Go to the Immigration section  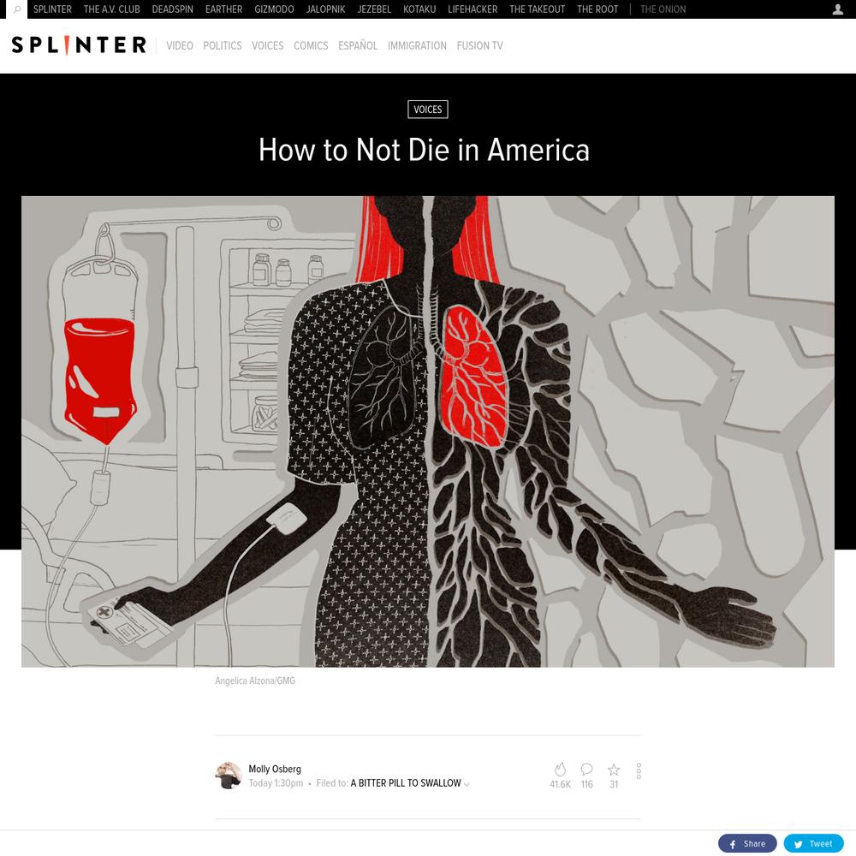[417, 46]
